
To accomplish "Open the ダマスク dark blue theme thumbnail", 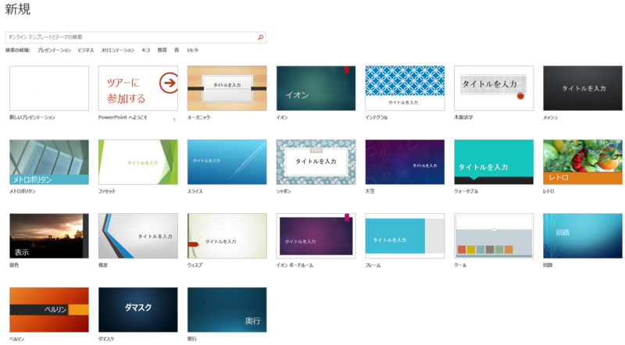I will 138,310.
